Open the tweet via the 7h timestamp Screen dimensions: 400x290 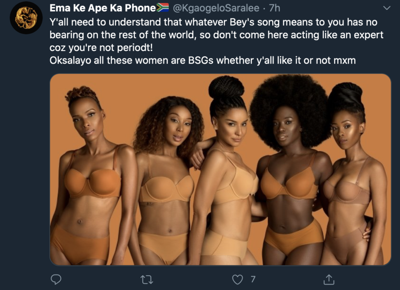click(x=275, y=8)
